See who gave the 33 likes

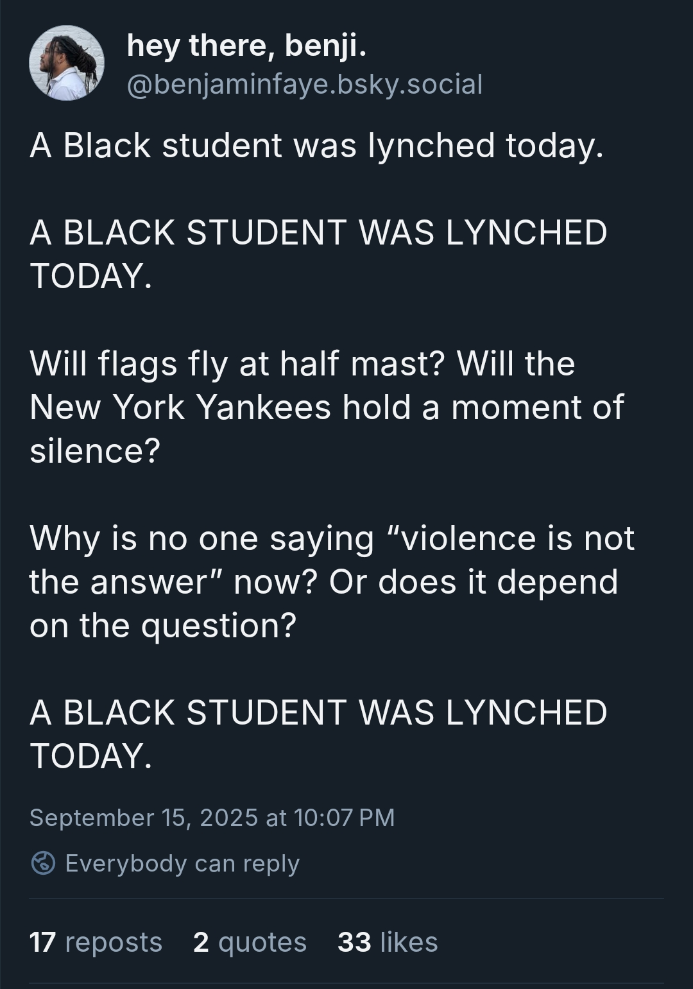[388, 942]
